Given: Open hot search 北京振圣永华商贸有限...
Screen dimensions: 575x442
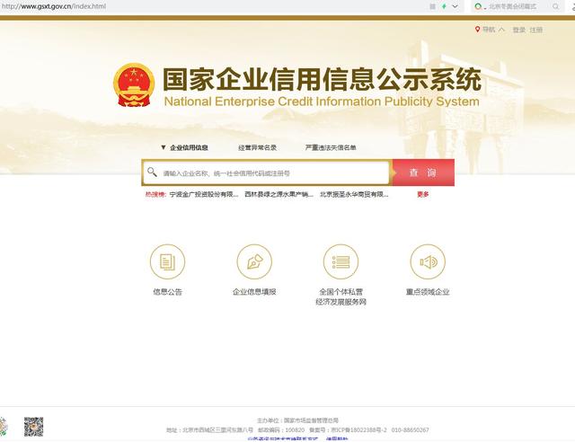Looking at the screenshot, I should pyautogui.click(x=354, y=194).
